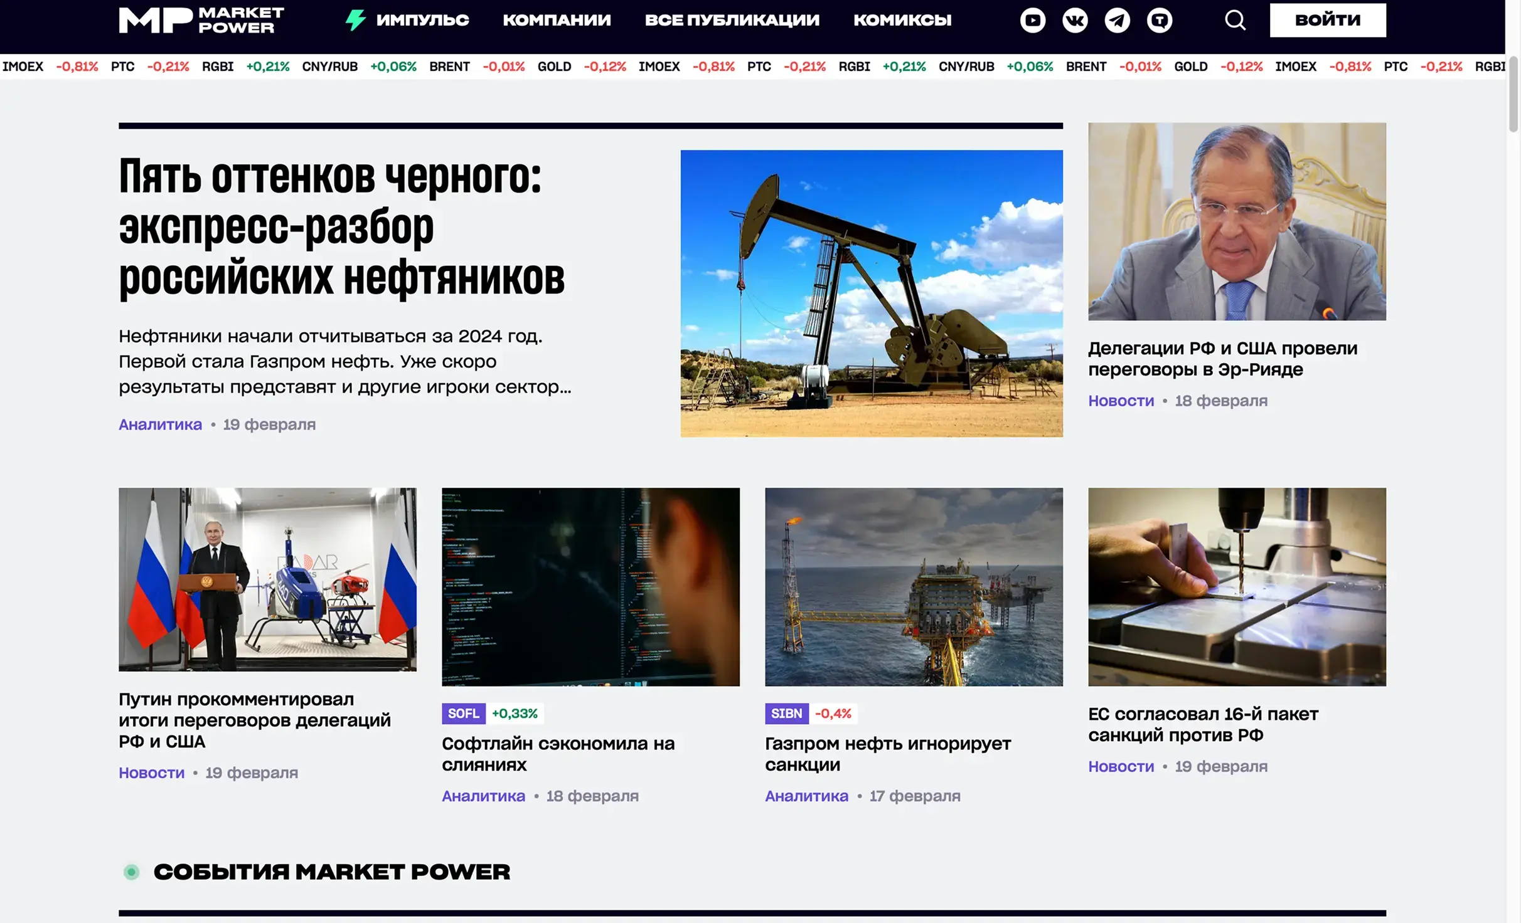This screenshot has width=1521, height=923.
Task: Open the oil pumpjack article thumbnail
Action: (871, 293)
